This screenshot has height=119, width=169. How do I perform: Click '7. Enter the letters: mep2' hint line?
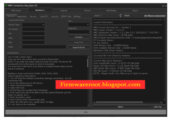tap(19, 97)
